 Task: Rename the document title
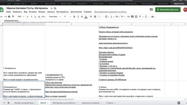[x=27, y=8]
